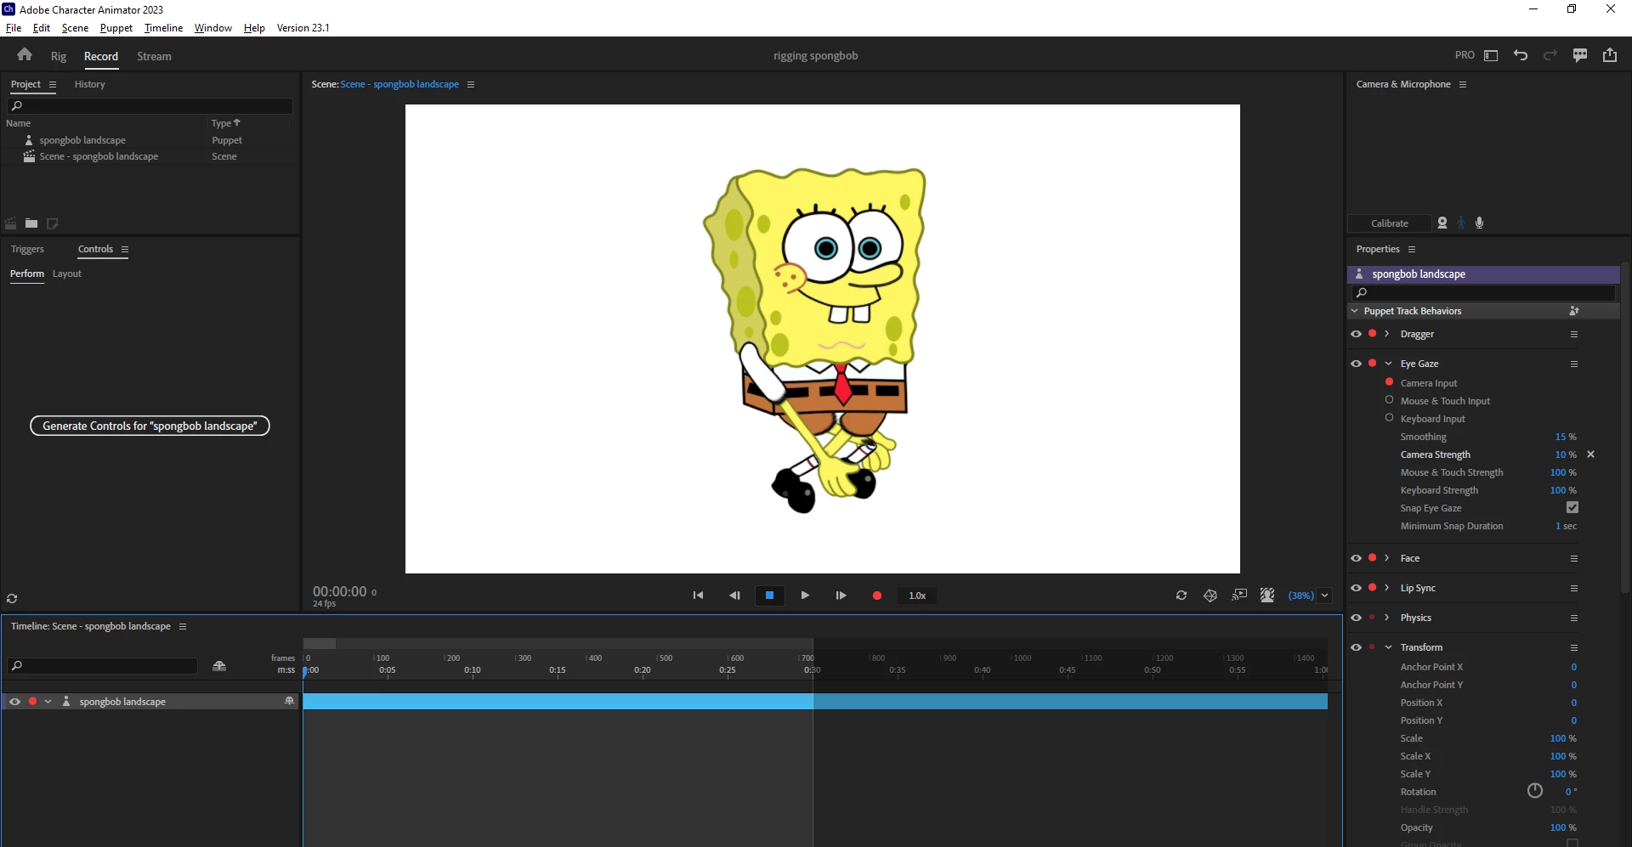Expand the Lip Sync behavior
The image size is (1632, 847).
(x=1387, y=588)
